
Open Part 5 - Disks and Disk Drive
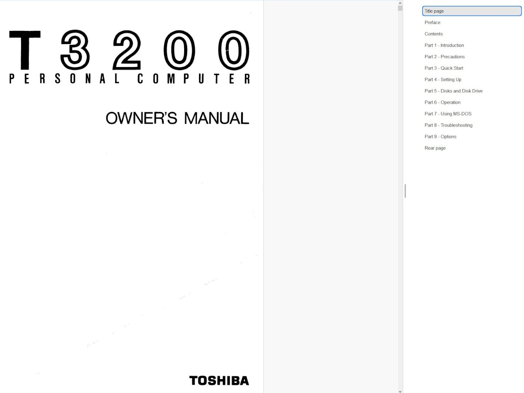coord(453,91)
